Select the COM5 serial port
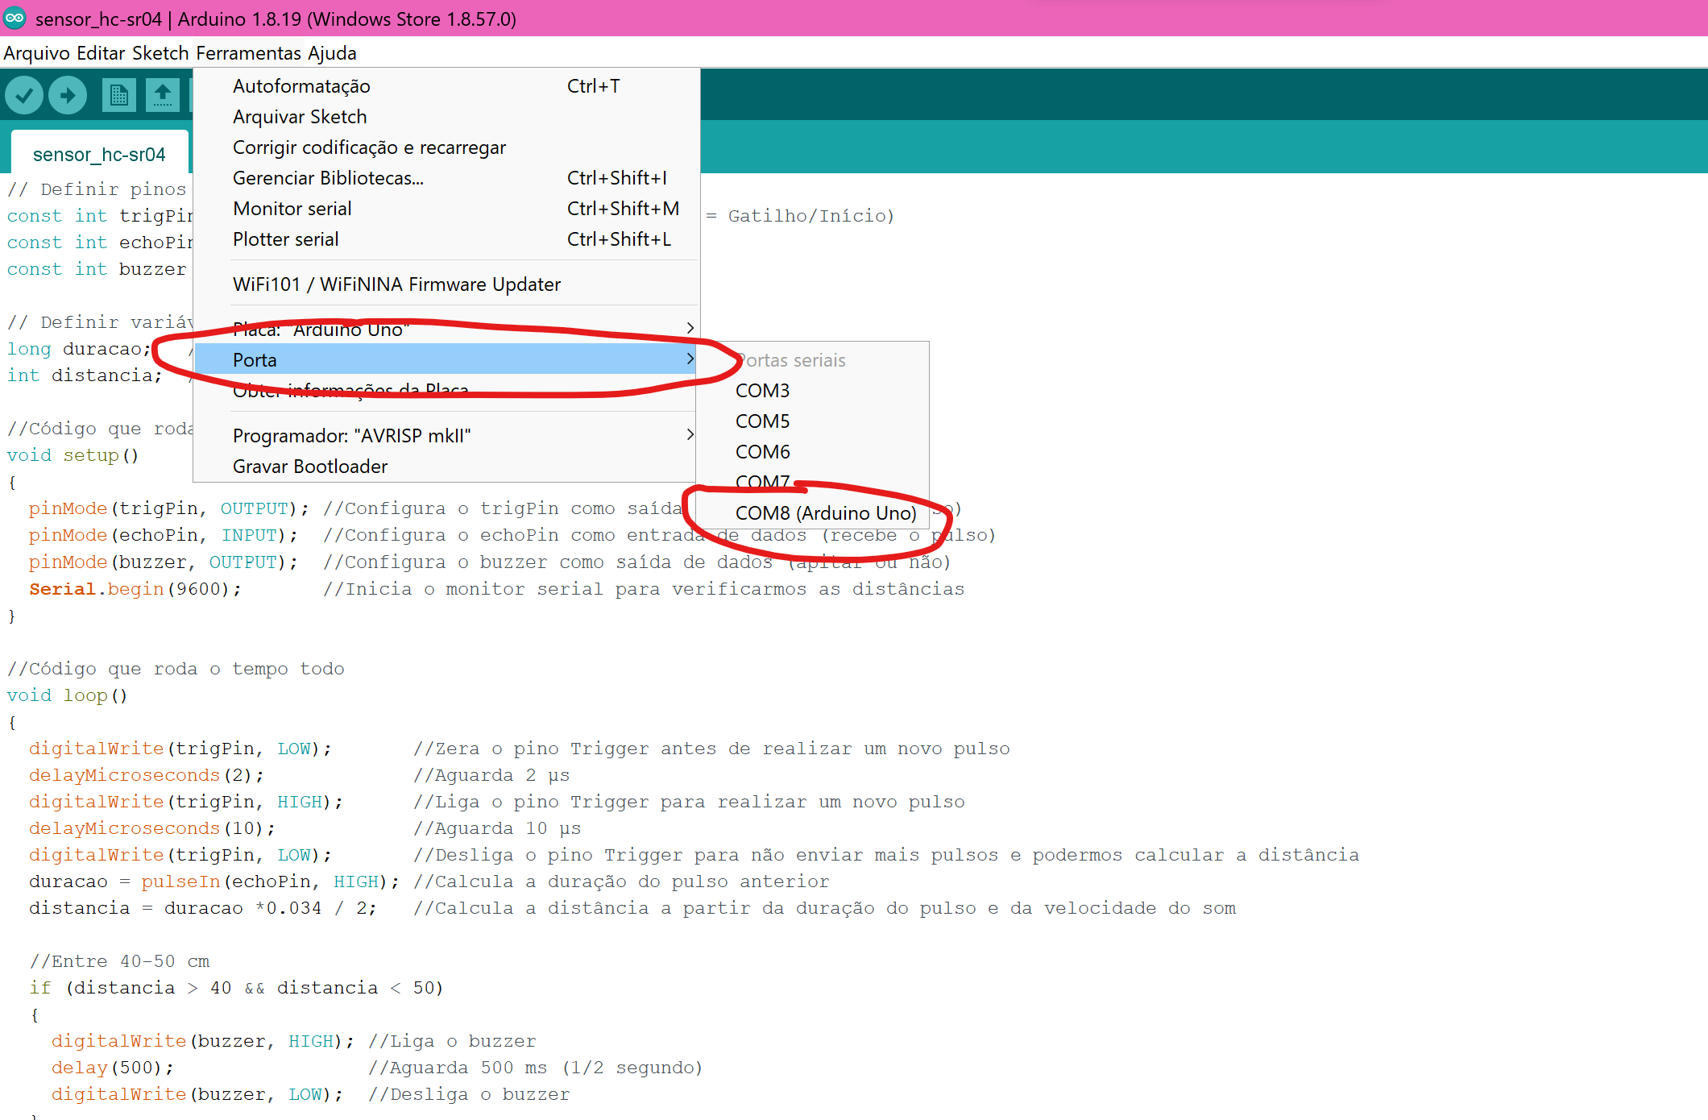The height and width of the screenshot is (1120, 1708). click(x=762, y=421)
